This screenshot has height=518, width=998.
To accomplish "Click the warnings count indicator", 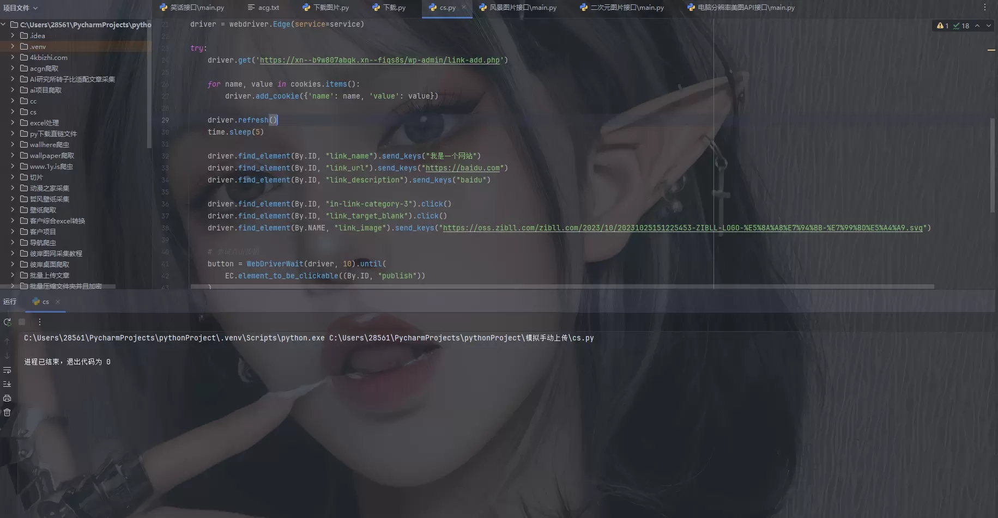I will (x=942, y=26).
